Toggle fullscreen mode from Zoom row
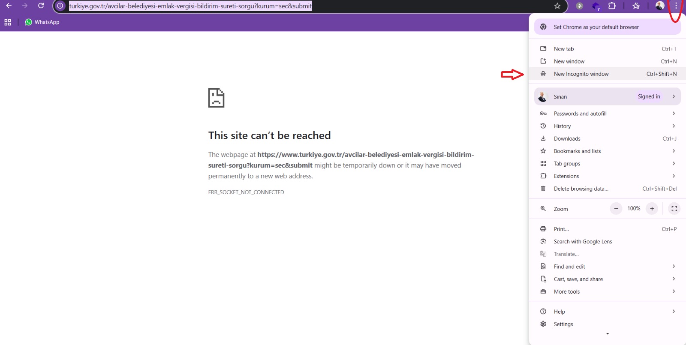 (x=674, y=209)
